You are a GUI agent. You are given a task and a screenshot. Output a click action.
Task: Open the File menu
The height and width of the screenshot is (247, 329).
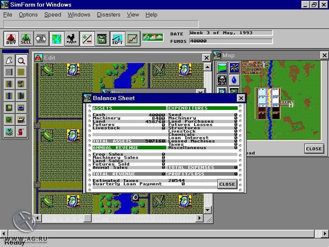click(7, 15)
